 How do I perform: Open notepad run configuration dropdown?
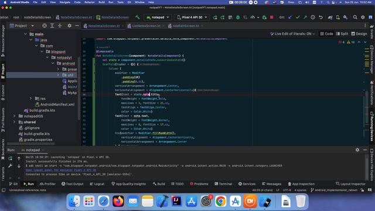(158, 17)
